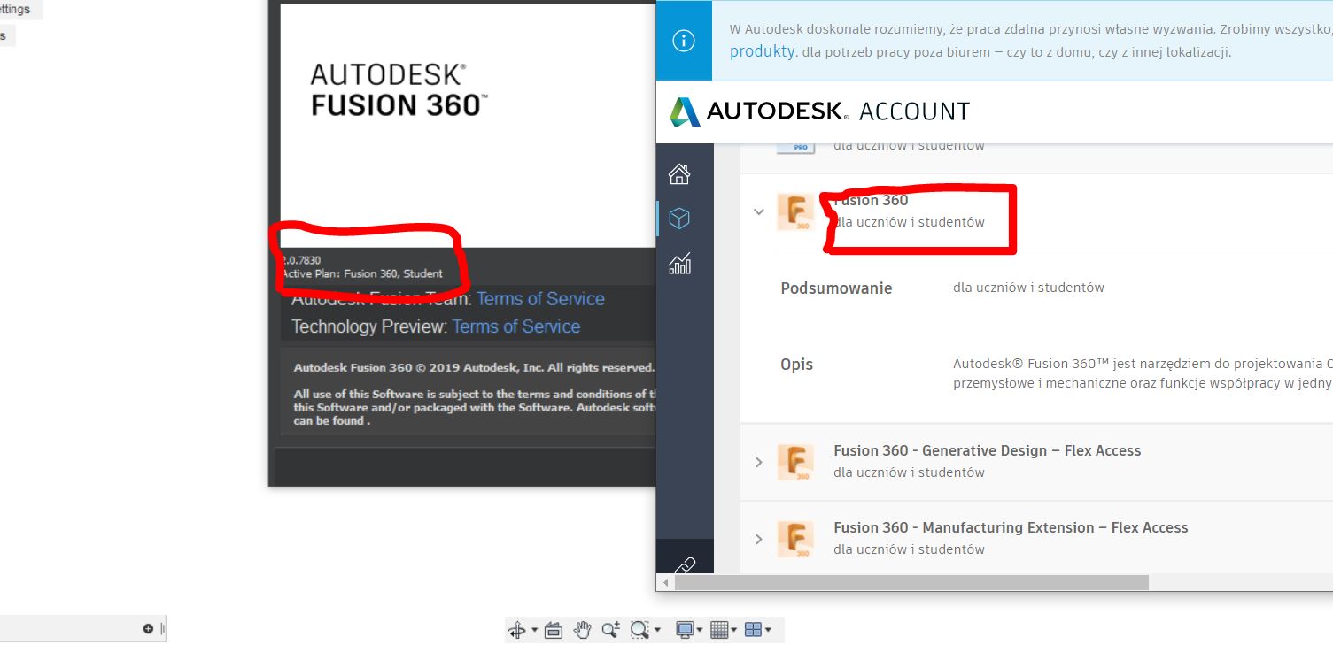Expand the Display Settings dropdown arrow
Image resolution: width=1333 pixels, height=645 pixels.
700,631
